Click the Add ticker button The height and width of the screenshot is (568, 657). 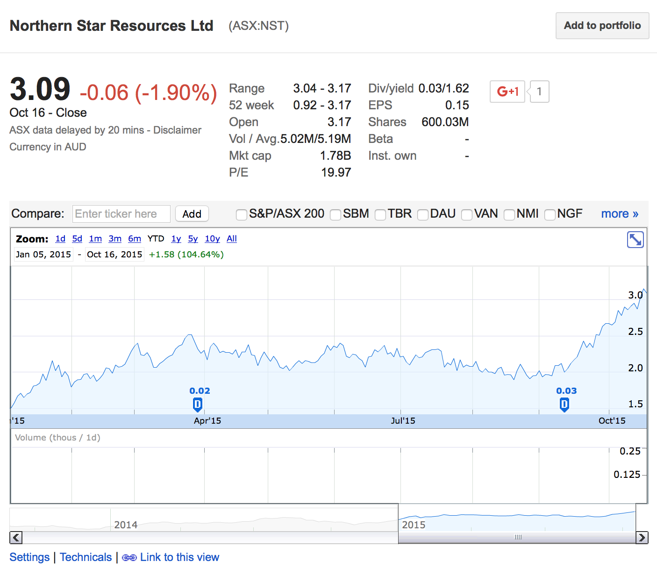click(x=192, y=214)
